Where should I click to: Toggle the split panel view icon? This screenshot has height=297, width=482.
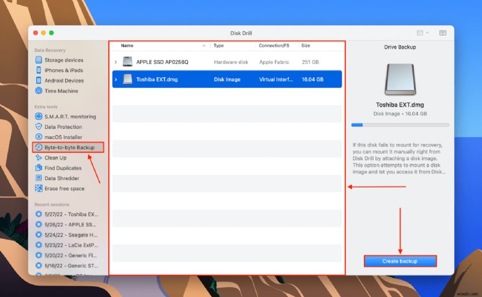click(x=443, y=33)
